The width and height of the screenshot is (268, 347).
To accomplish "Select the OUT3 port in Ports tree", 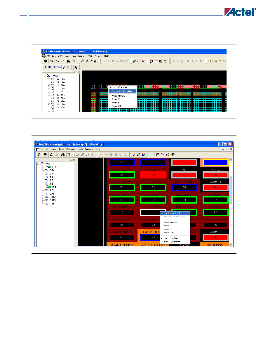I will pyautogui.click(x=53, y=200).
